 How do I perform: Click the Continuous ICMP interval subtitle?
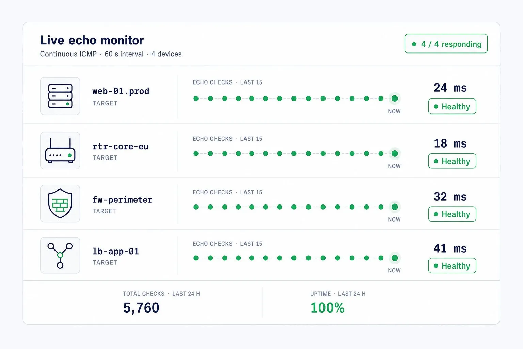pos(111,54)
